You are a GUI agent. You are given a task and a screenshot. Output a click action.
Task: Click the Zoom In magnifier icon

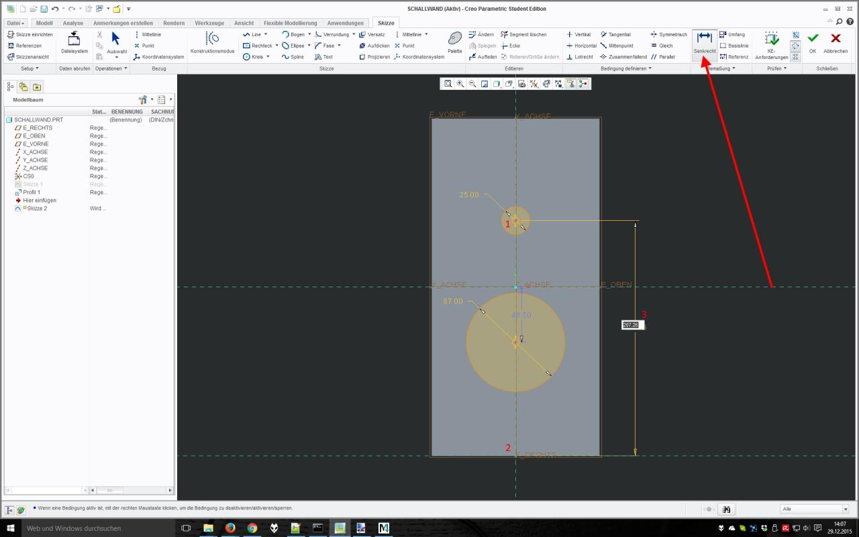pyautogui.click(x=460, y=84)
